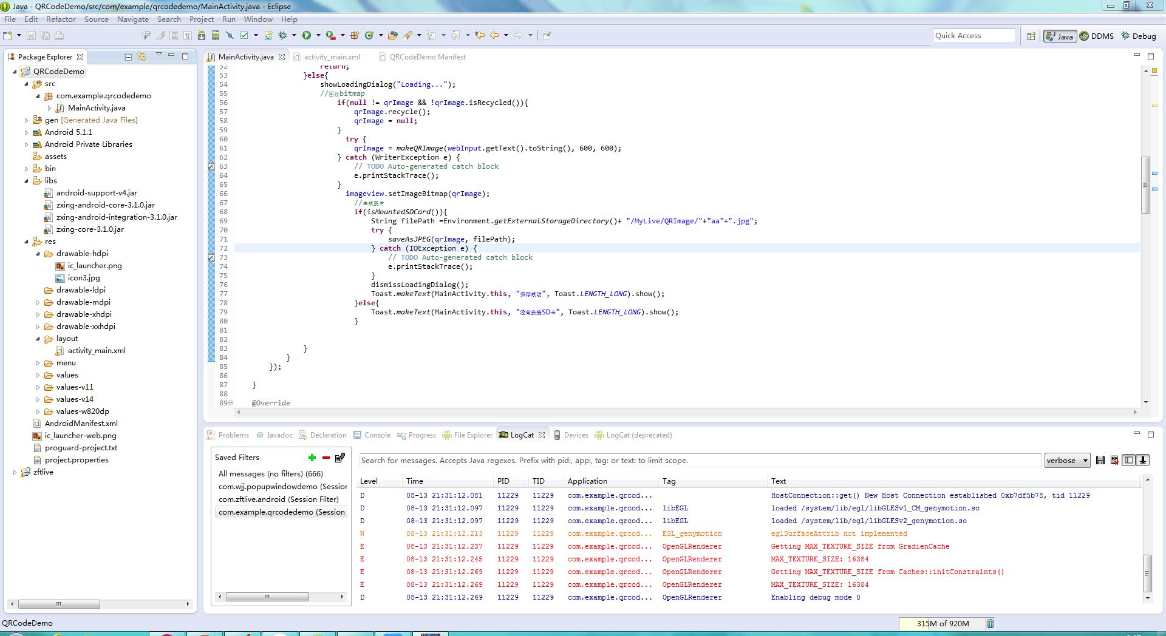Click the Forward navigation arrow
The width and height of the screenshot is (1166, 636).
click(x=518, y=35)
